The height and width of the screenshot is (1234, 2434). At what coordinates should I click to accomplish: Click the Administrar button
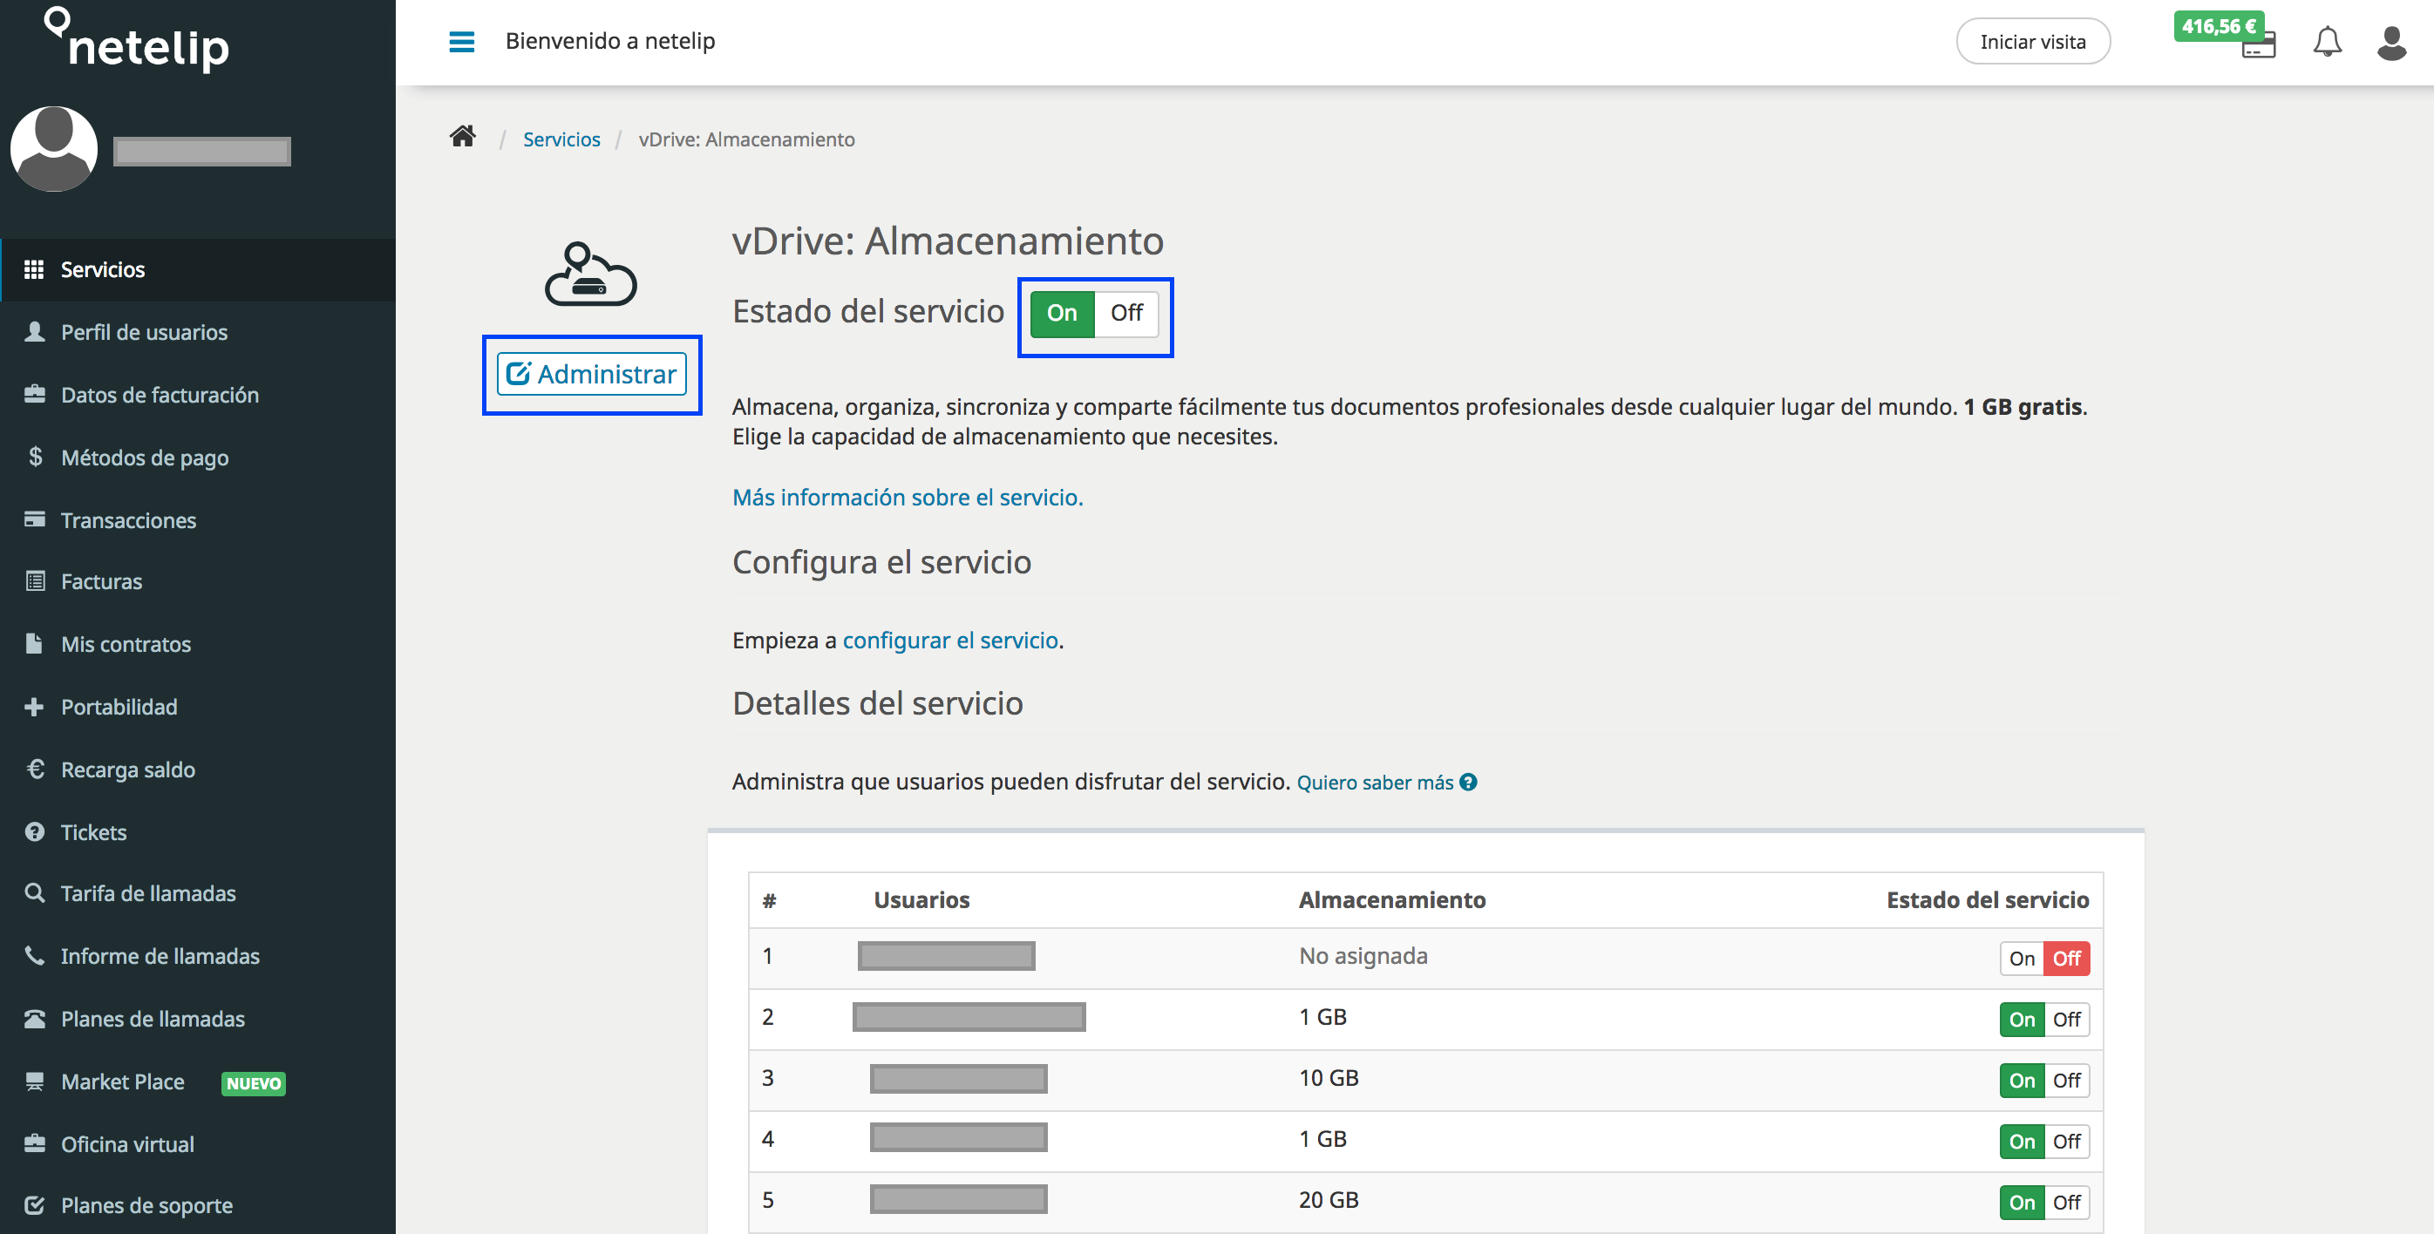point(591,374)
